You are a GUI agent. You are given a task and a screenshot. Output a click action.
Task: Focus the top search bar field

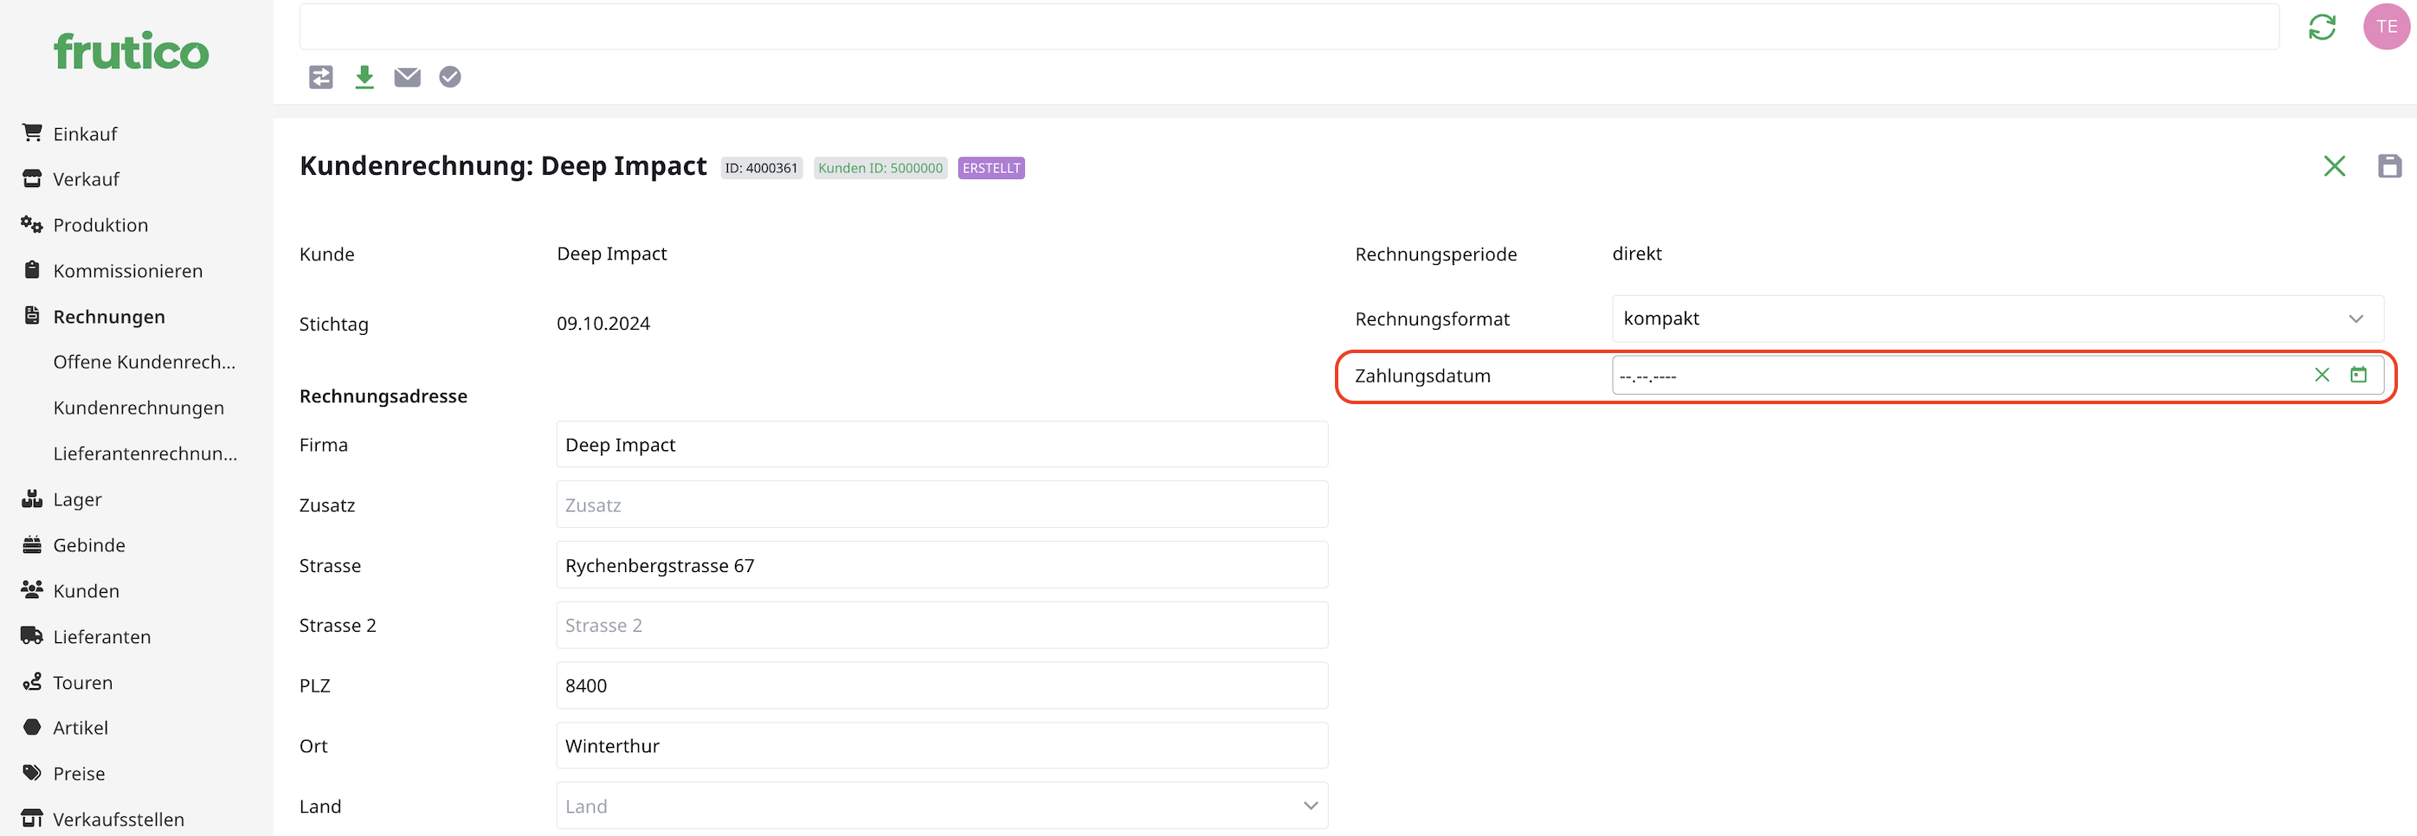(1289, 27)
